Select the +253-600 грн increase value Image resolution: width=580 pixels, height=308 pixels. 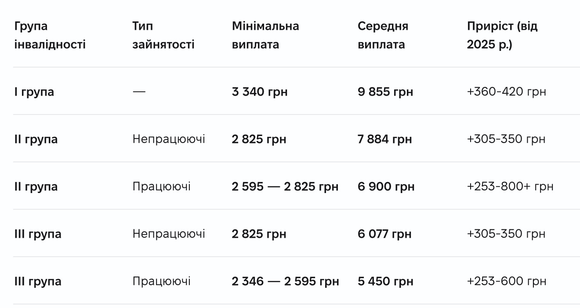pyautogui.click(x=506, y=282)
